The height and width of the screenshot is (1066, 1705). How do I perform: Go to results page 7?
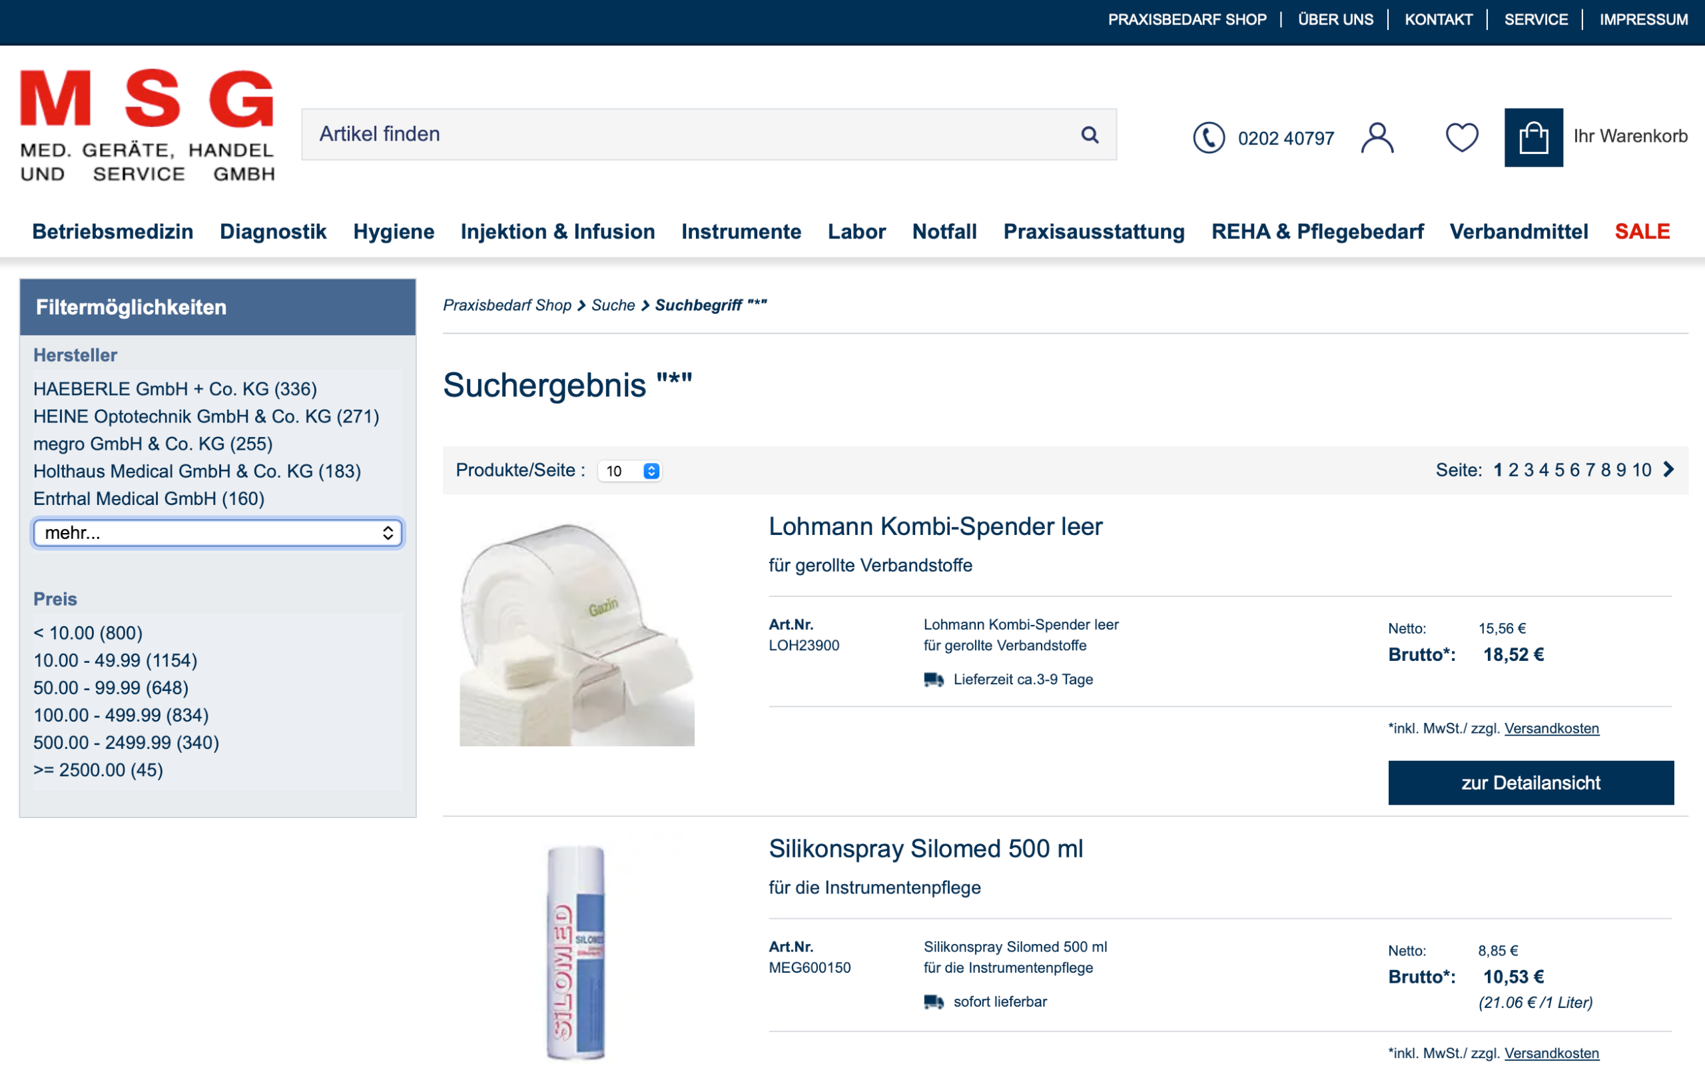[x=1590, y=470]
